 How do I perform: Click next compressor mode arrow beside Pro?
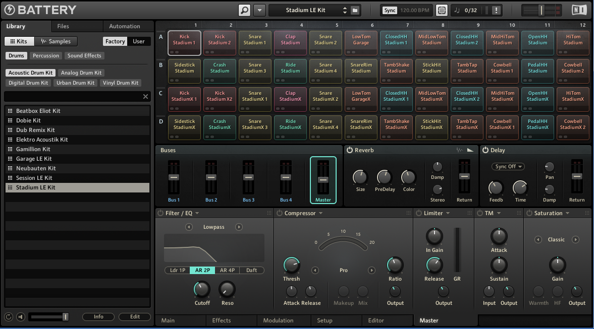pos(371,270)
